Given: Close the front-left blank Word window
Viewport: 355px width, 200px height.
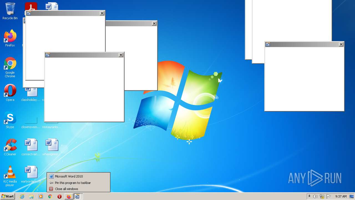Looking at the screenshot, I should coord(121,55).
